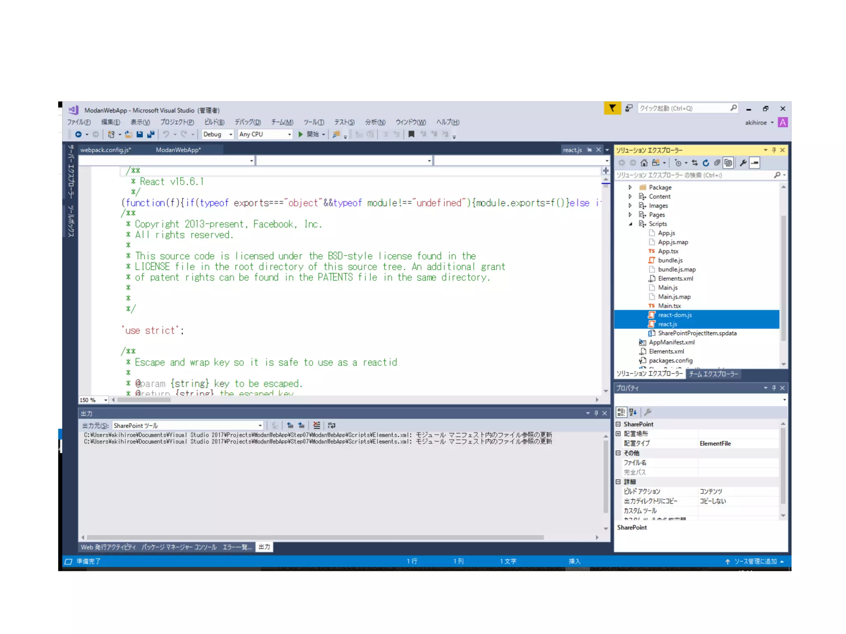Select bundle.js in the Scripts folder
This screenshot has height=634, width=846.
click(670, 260)
